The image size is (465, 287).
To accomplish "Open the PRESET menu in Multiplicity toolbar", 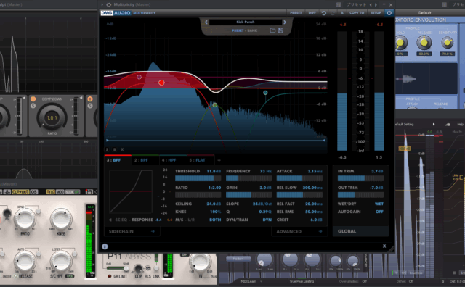I will [296, 13].
